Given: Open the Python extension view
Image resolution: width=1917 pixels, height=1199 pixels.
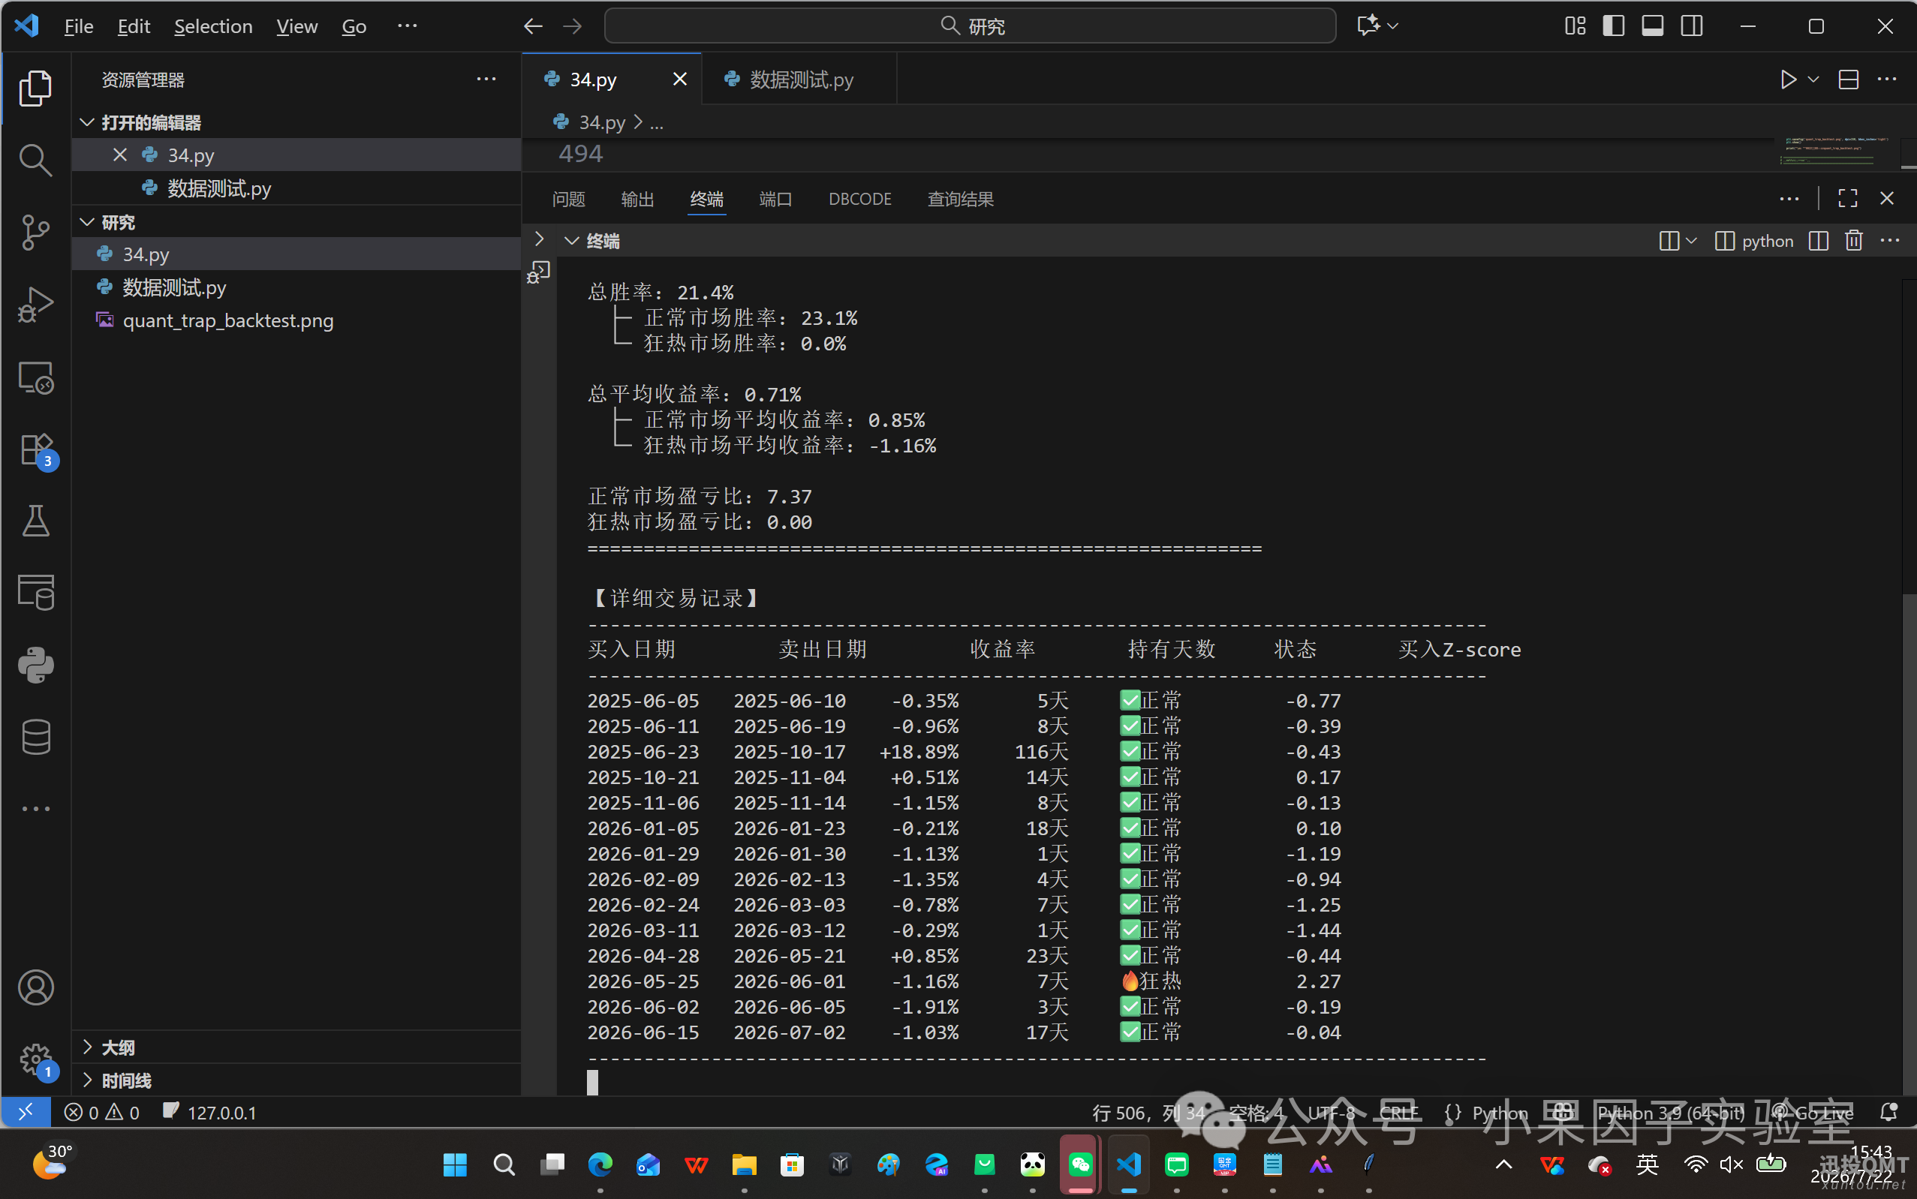Looking at the screenshot, I should pyautogui.click(x=36, y=666).
